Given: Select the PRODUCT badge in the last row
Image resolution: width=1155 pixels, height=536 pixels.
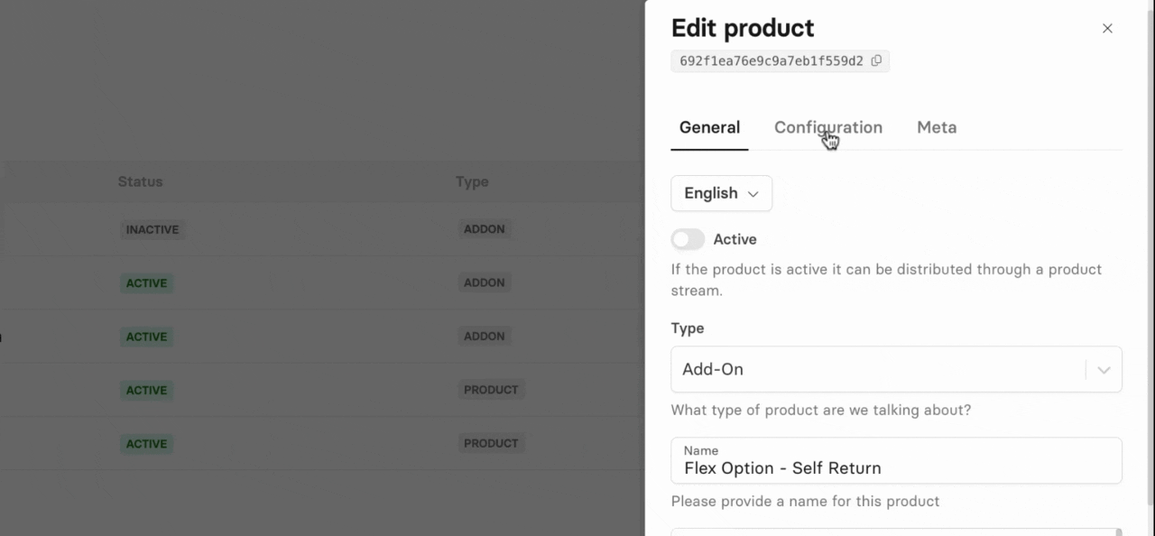Looking at the screenshot, I should coord(491,443).
